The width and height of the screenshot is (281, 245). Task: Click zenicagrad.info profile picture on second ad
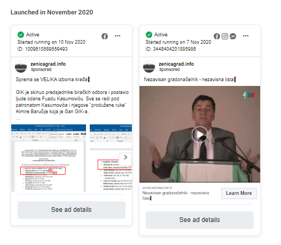(149, 67)
